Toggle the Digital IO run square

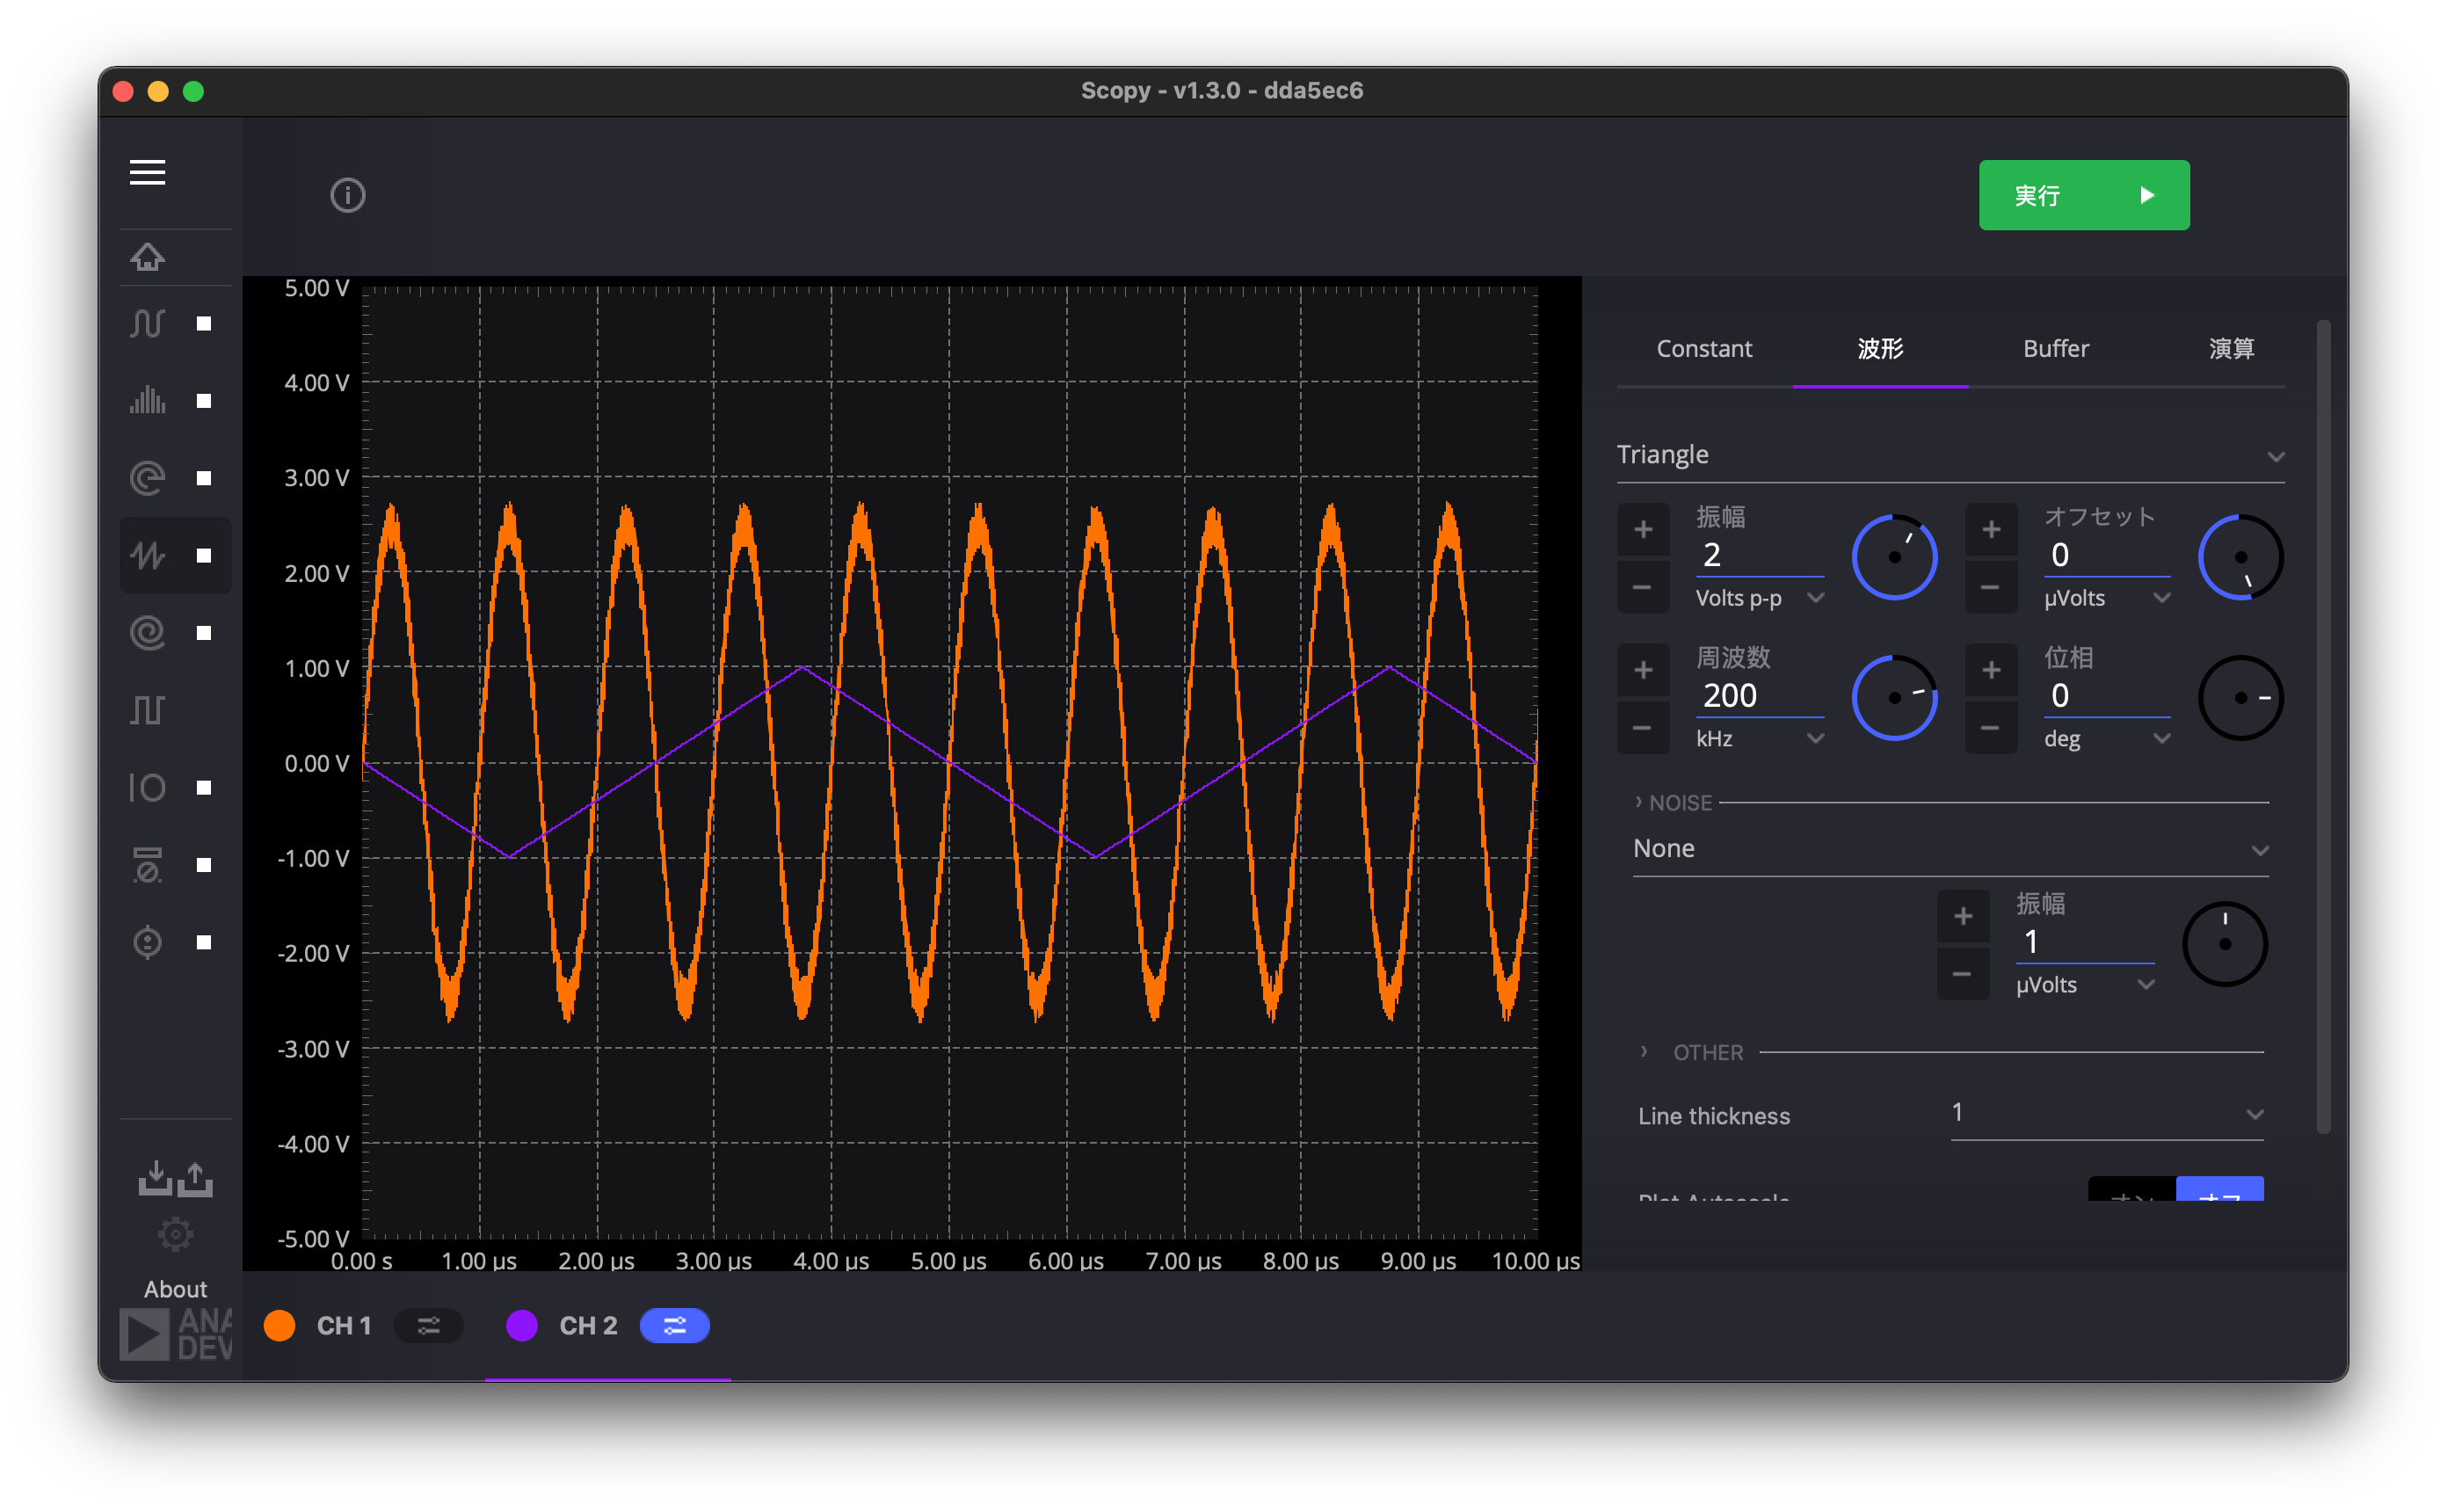coord(204,788)
